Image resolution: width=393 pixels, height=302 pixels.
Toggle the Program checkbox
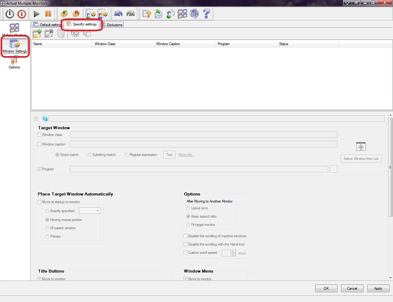pos(39,169)
